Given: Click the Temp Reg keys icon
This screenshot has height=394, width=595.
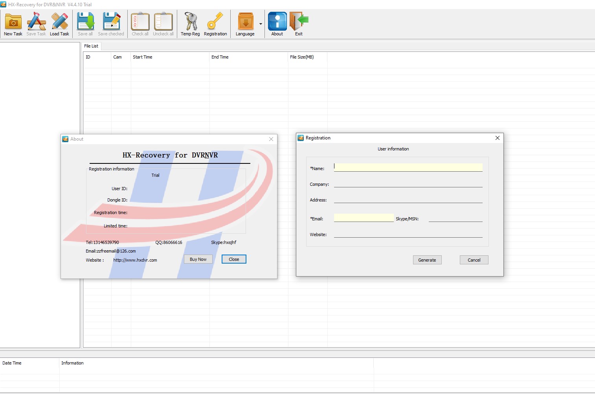Looking at the screenshot, I should point(191,22).
